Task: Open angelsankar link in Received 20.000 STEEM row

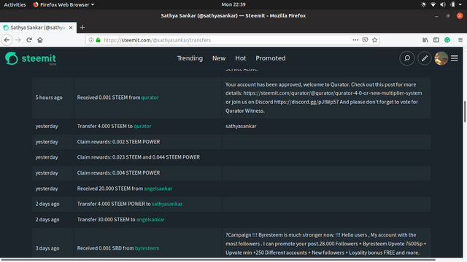Action: (x=158, y=188)
